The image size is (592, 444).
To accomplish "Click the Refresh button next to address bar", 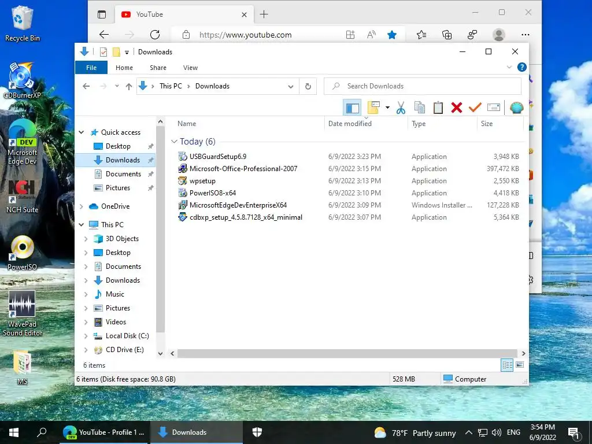I will 308,87.
